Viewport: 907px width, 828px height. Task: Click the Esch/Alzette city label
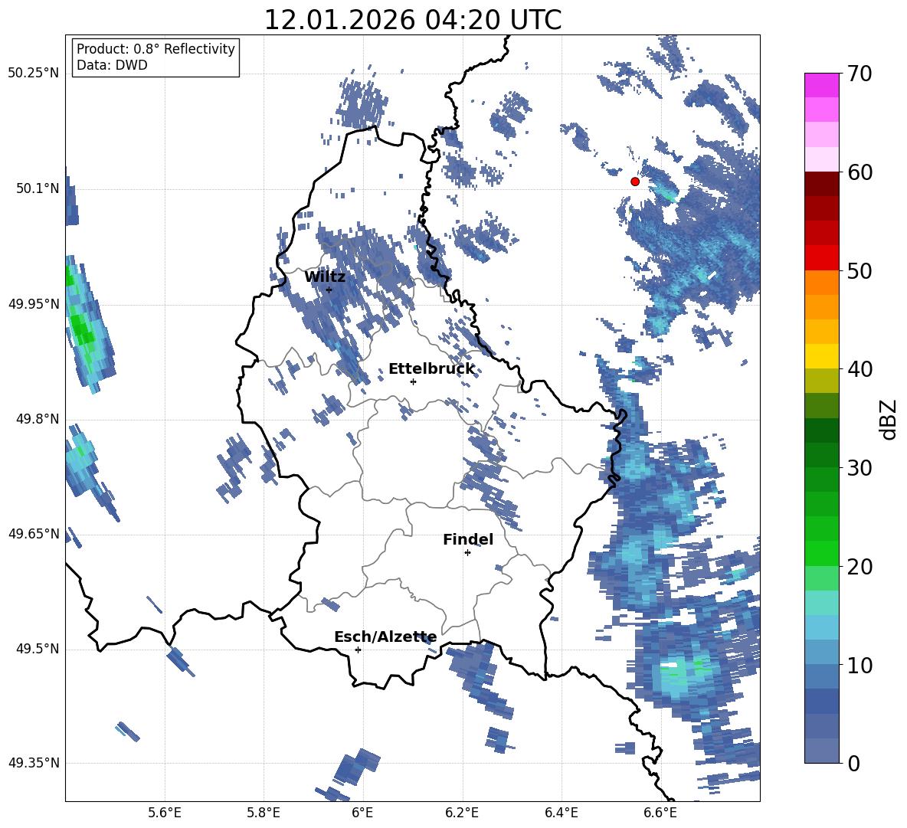385,637
